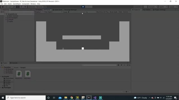Open the Collab dropdown

coord(138,7)
